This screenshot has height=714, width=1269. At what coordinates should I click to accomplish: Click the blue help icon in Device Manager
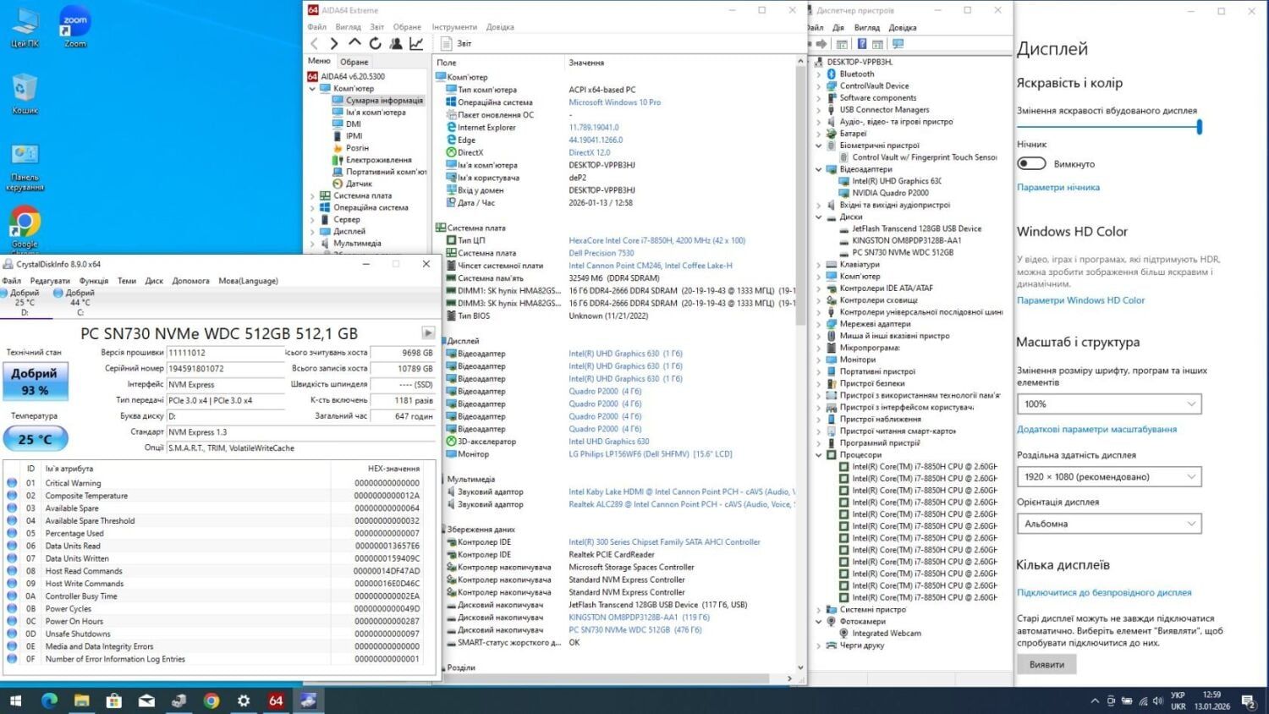coord(861,44)
